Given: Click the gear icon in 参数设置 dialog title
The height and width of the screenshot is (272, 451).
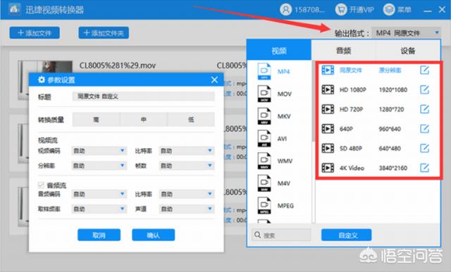Looking at the screenshot, I should (x=42, y=80).
